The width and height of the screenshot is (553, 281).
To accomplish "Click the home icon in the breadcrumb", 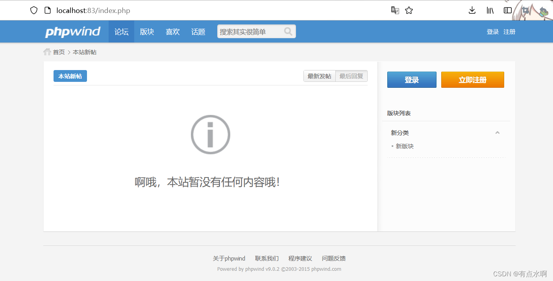I will coord(47,52).
